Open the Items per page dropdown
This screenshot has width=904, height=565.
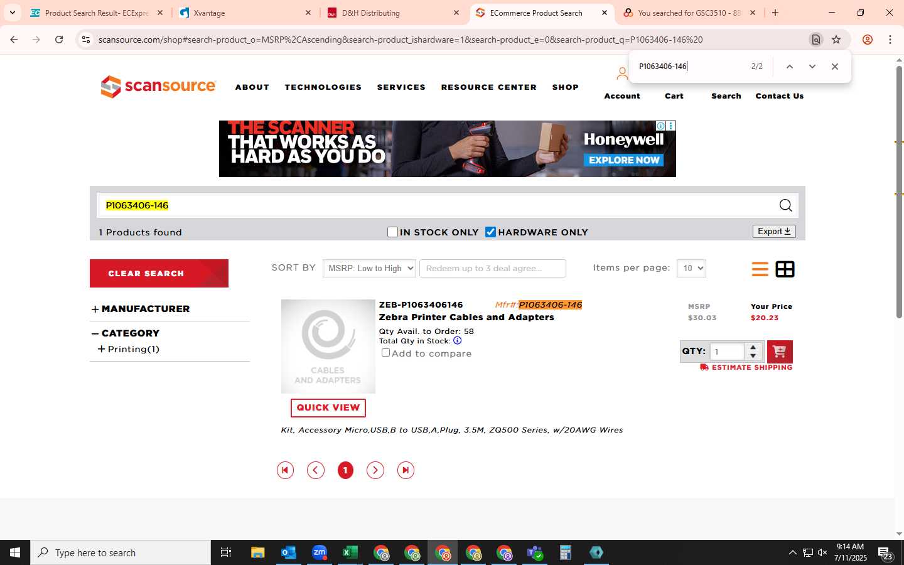pyautogui.click(x=691, y=268)
